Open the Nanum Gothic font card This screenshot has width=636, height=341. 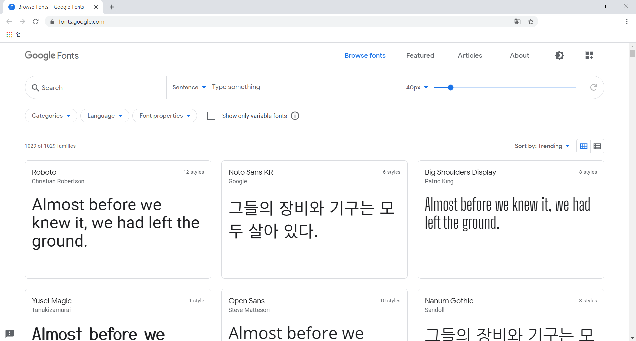click(x=511, y=315)
